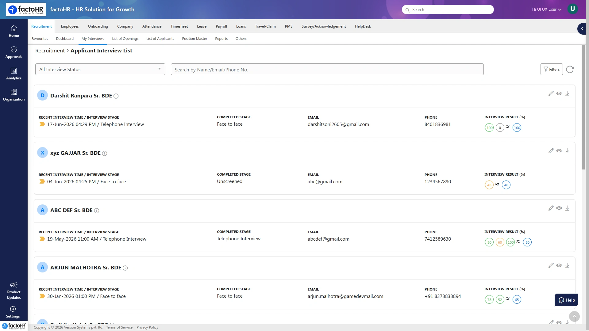Expand the Hi UI UX User menu

pos(547,10)
